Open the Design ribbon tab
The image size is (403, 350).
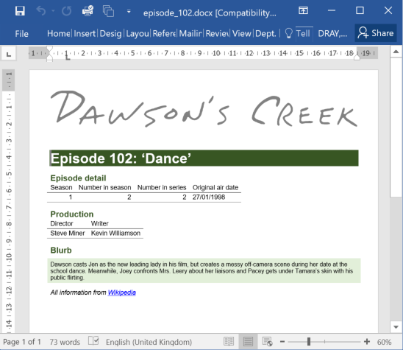[x=110, y=33]
